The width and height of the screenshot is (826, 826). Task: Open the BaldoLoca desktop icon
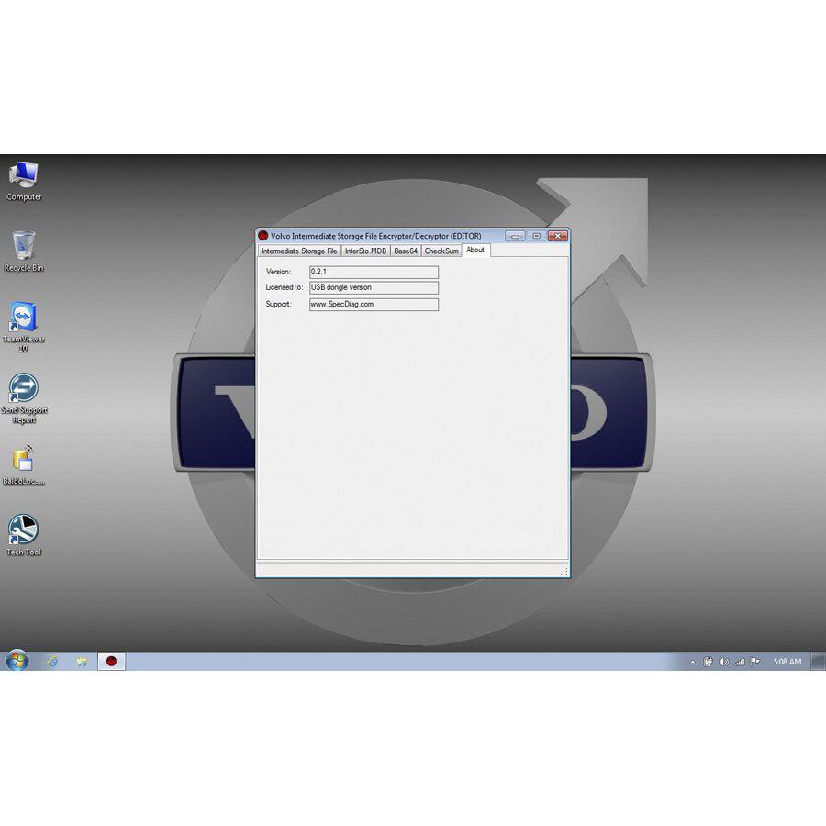[24, 464]
